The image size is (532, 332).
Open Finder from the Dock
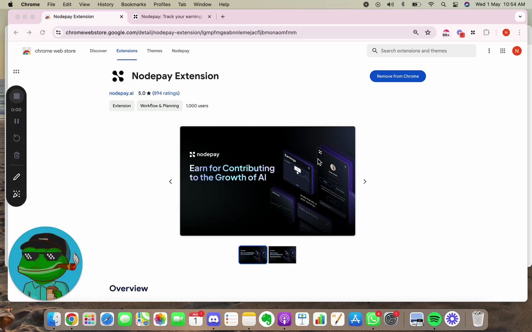pos(54,319)
